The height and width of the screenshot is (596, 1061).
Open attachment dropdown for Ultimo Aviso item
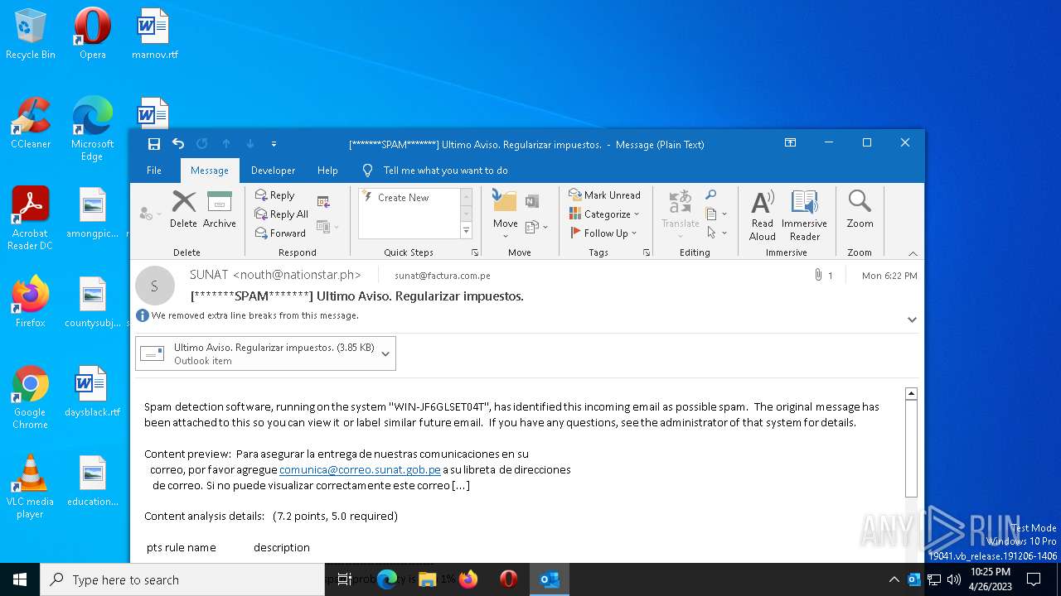(x=385, y=353)
